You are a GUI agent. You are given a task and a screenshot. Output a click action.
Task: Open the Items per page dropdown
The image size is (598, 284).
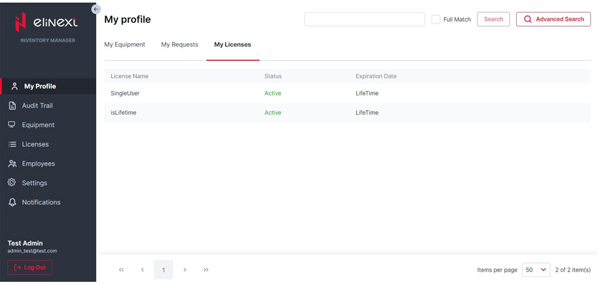tap(536, 270)
